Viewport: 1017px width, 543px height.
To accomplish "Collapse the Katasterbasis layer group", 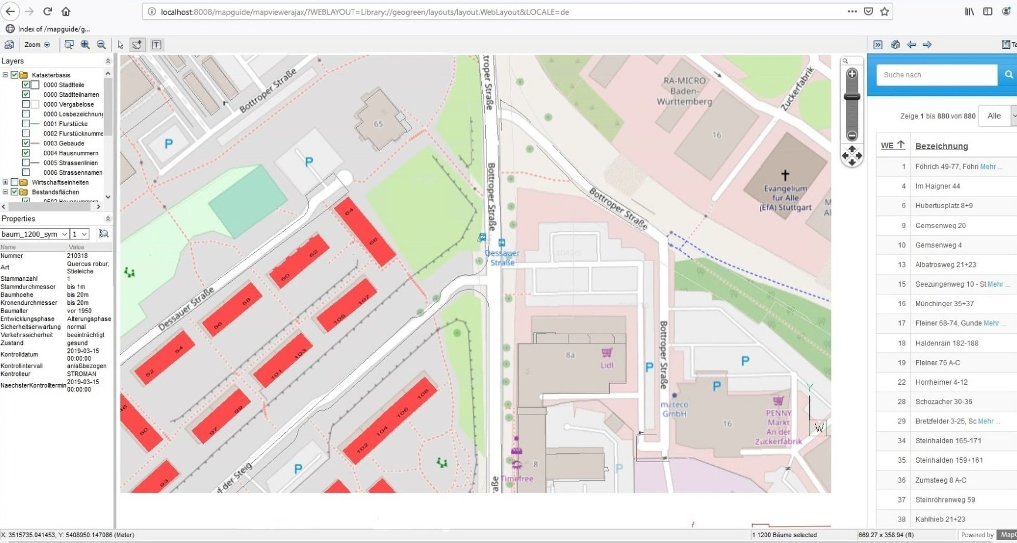I will pos(5,75).
